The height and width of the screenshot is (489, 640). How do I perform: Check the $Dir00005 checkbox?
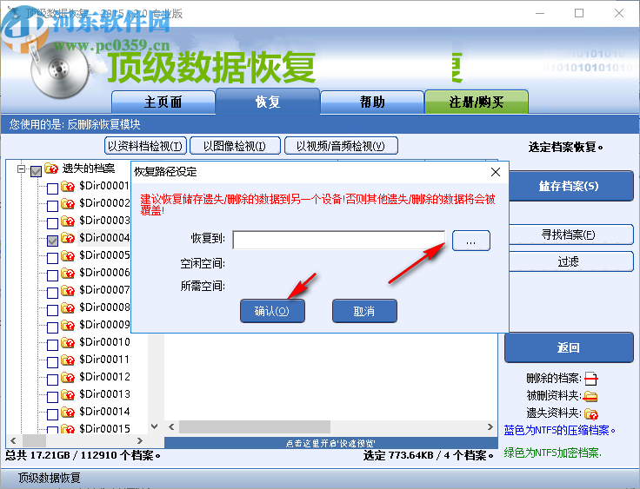click(52, 258)
